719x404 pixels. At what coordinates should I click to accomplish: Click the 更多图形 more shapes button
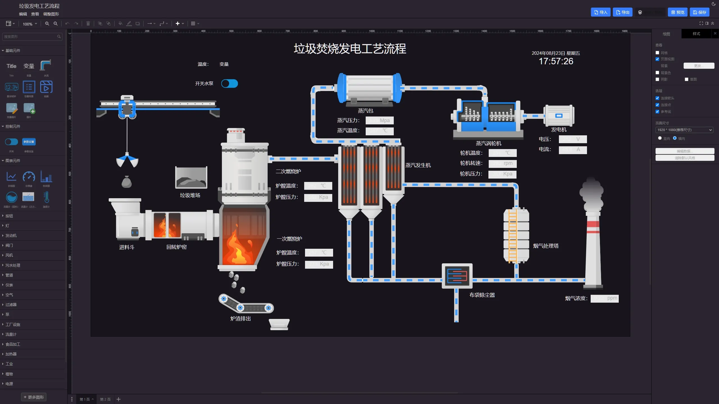[x=34, y=397]
